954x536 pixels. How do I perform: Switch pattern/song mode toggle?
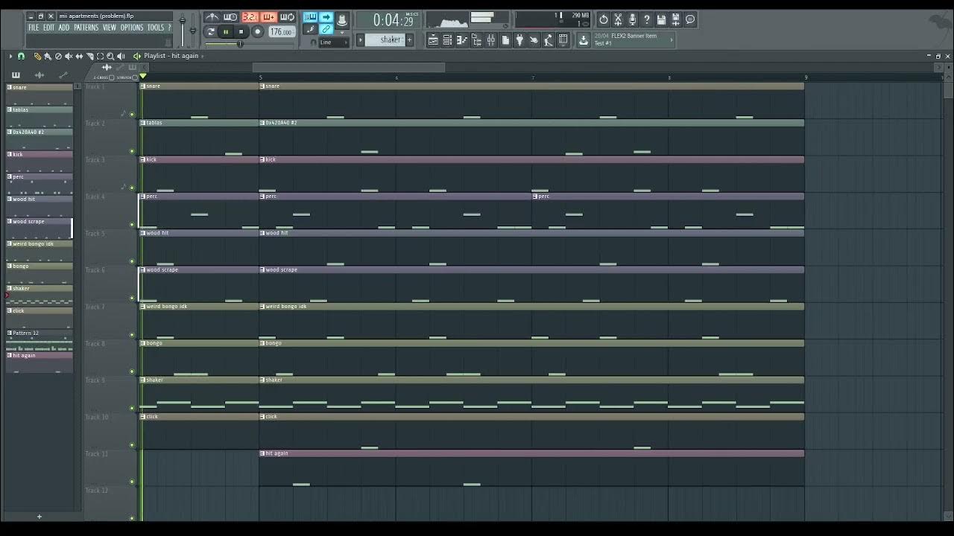211,31
